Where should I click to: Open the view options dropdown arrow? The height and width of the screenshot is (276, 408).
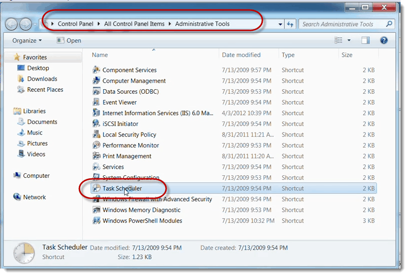(x=349, y=40)
